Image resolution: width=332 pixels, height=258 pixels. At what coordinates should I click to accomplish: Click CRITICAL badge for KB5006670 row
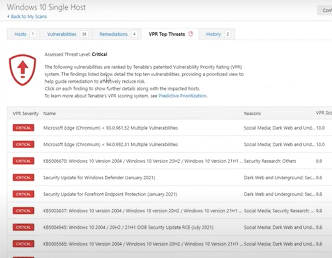(23, 161)
